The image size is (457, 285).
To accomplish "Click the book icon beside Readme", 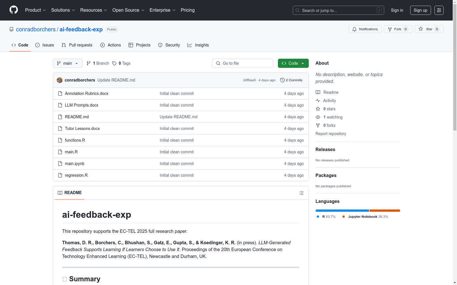I will pyautogui.click(x=318, y=92).
